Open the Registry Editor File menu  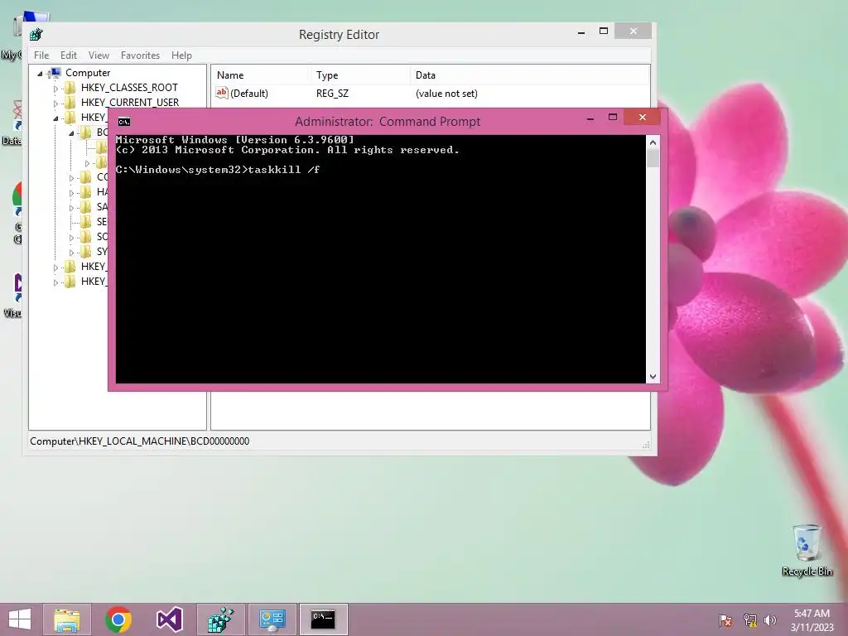click(41, 55)
